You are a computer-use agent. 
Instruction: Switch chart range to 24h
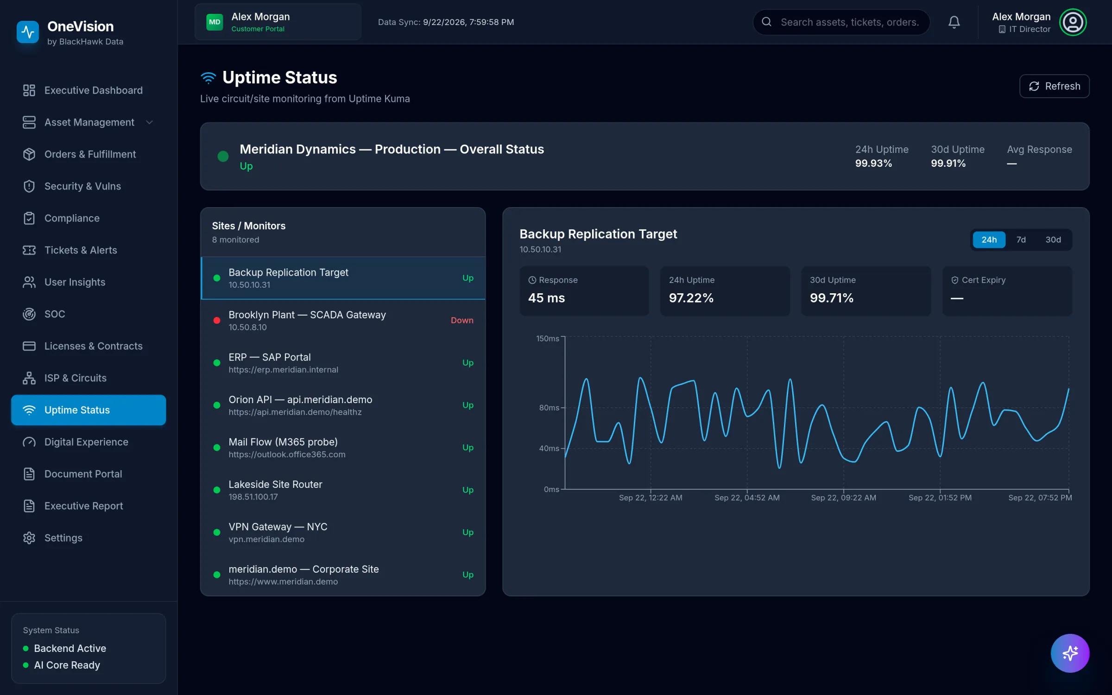[989, 240]
